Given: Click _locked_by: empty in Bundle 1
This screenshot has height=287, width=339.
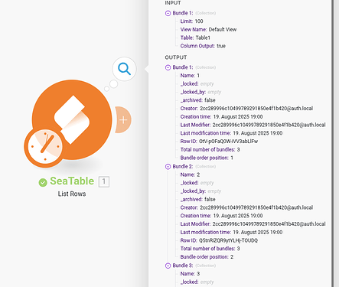Looking at the screenshot, I should (x=200, y=92).
